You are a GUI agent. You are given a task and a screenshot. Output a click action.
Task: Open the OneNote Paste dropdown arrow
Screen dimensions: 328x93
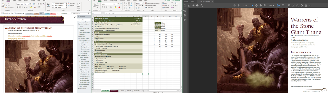point(3,8)
